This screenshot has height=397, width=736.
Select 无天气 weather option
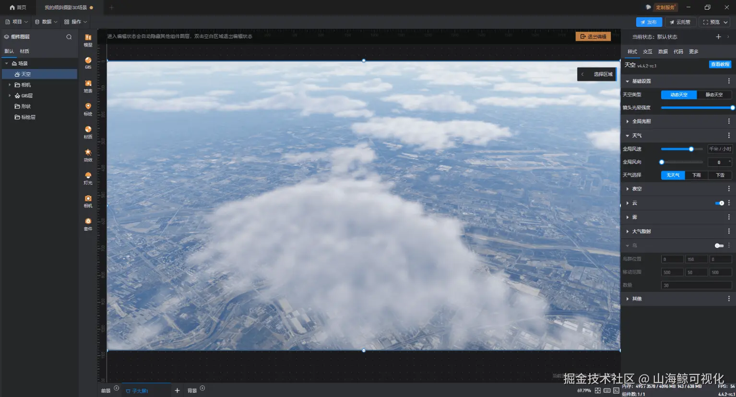[x=673, y=175]
